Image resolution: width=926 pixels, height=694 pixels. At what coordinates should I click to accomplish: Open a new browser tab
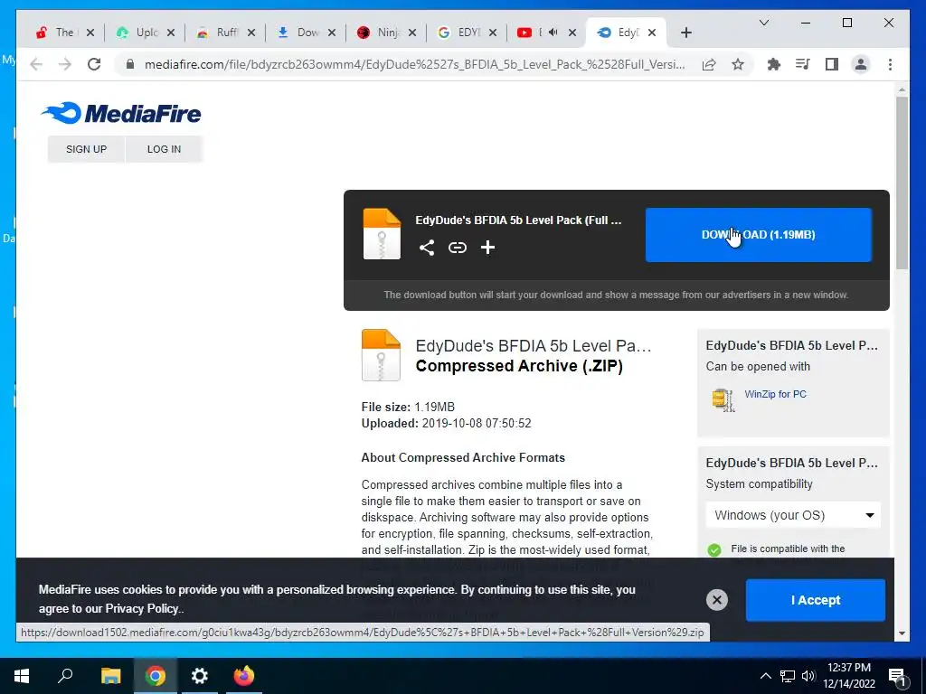[x=685, y=33]
